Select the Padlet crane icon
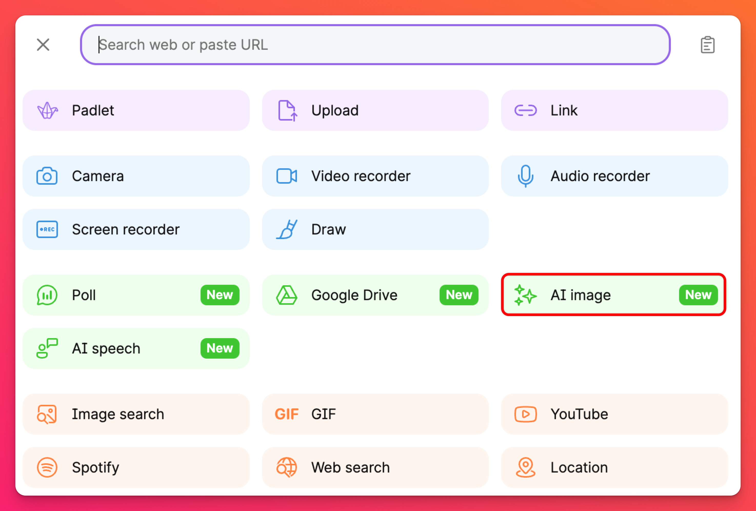The image size is (756, 511). click(47, 110)
